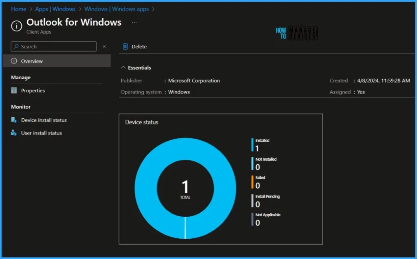Click the trash can Delete icon
The width and height of the screenshot is (417, 259).
(125, 46)
